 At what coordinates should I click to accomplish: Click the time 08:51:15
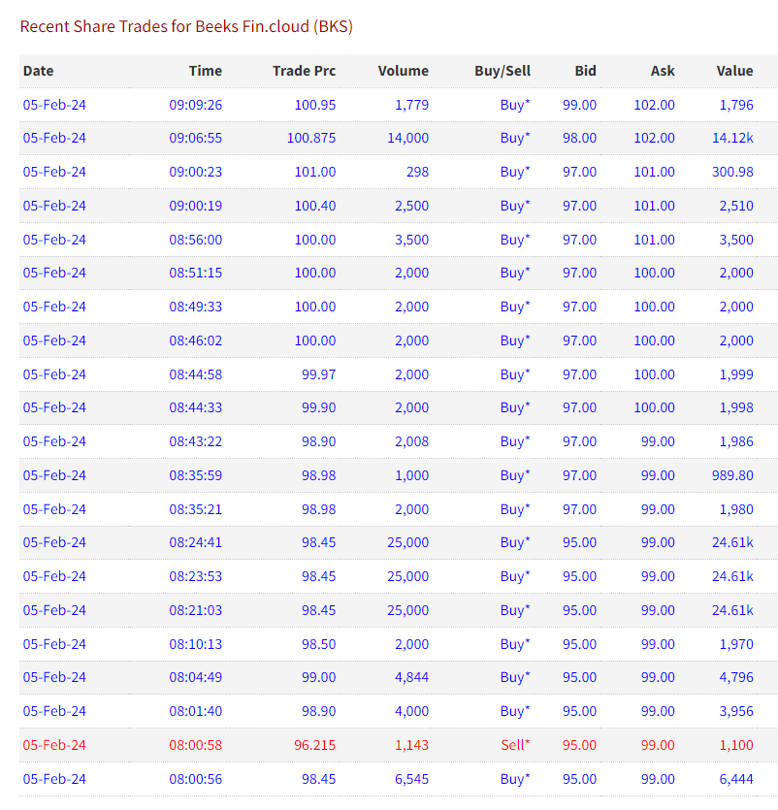tap(196, 273)
